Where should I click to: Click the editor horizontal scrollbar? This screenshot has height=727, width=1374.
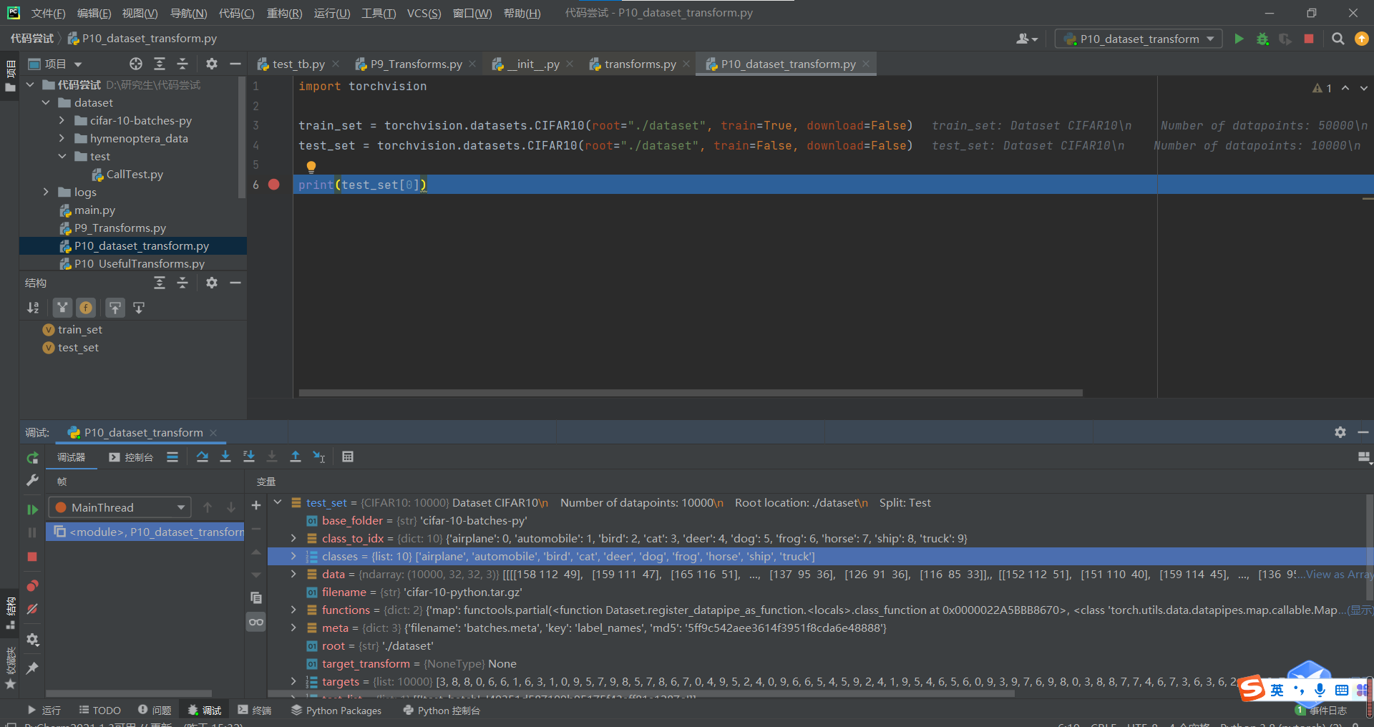(691, 393)
